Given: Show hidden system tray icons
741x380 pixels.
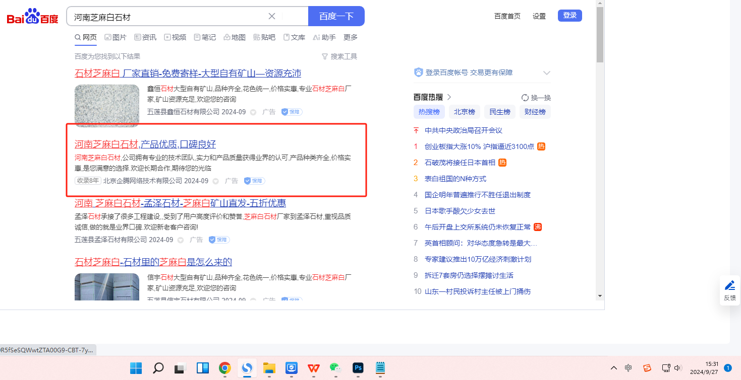Looking at the screenshot, I should (613, 368).
